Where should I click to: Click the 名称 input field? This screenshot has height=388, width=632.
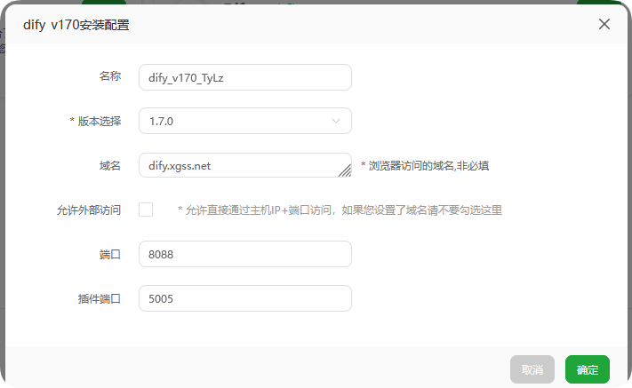(245, 77)
